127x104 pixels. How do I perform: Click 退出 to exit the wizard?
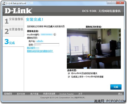point(120,94)
